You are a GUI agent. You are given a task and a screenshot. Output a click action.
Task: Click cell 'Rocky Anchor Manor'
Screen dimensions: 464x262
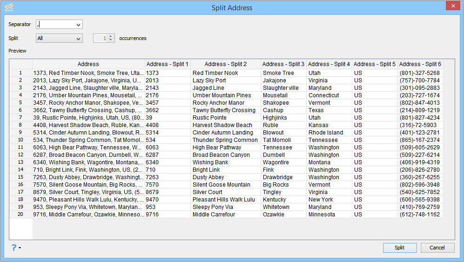pos(226,103)
